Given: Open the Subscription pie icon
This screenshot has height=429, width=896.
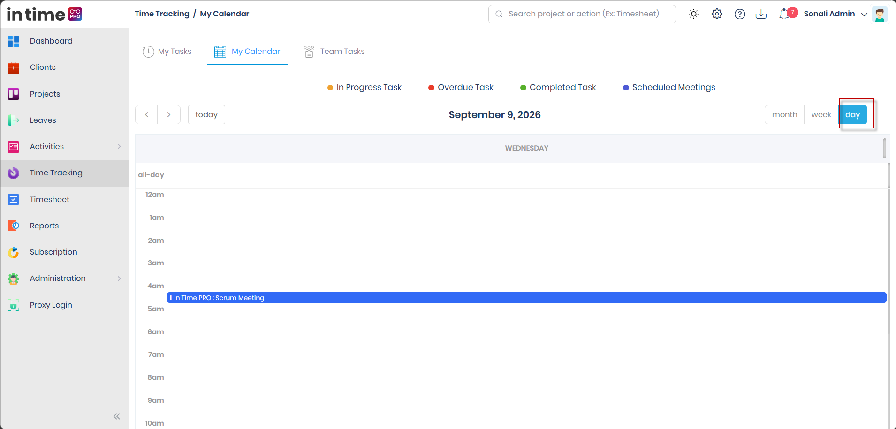Looking at the screenshot, I should coord(14,252).
